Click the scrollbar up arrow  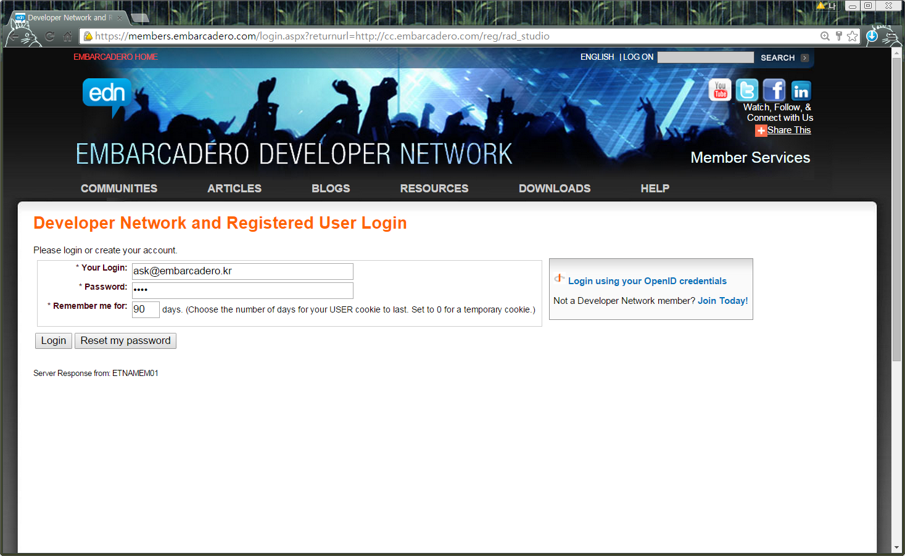point(897,52)
